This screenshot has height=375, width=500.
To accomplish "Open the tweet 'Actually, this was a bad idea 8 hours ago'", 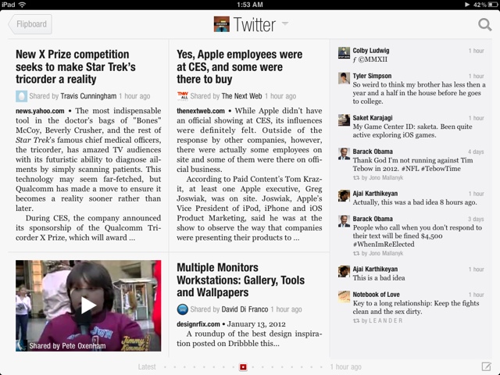I will point(415,202).
